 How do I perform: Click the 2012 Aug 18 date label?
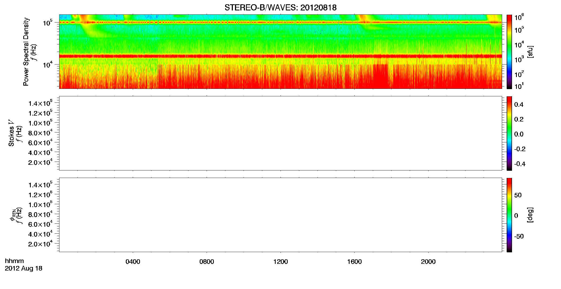[x=24, y=268]
